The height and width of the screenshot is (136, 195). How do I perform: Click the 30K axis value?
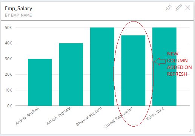coord(8,59)
